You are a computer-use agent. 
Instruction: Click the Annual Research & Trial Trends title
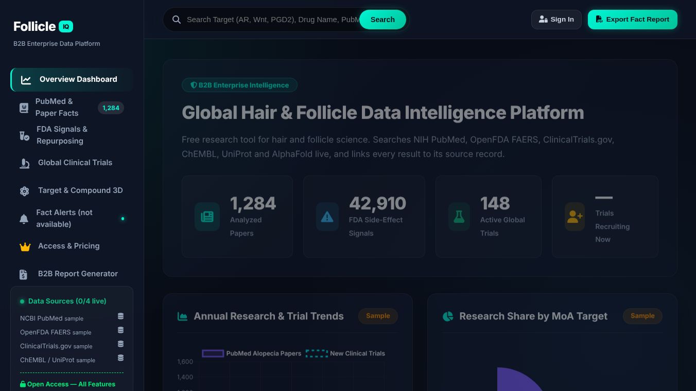point(269,316)
